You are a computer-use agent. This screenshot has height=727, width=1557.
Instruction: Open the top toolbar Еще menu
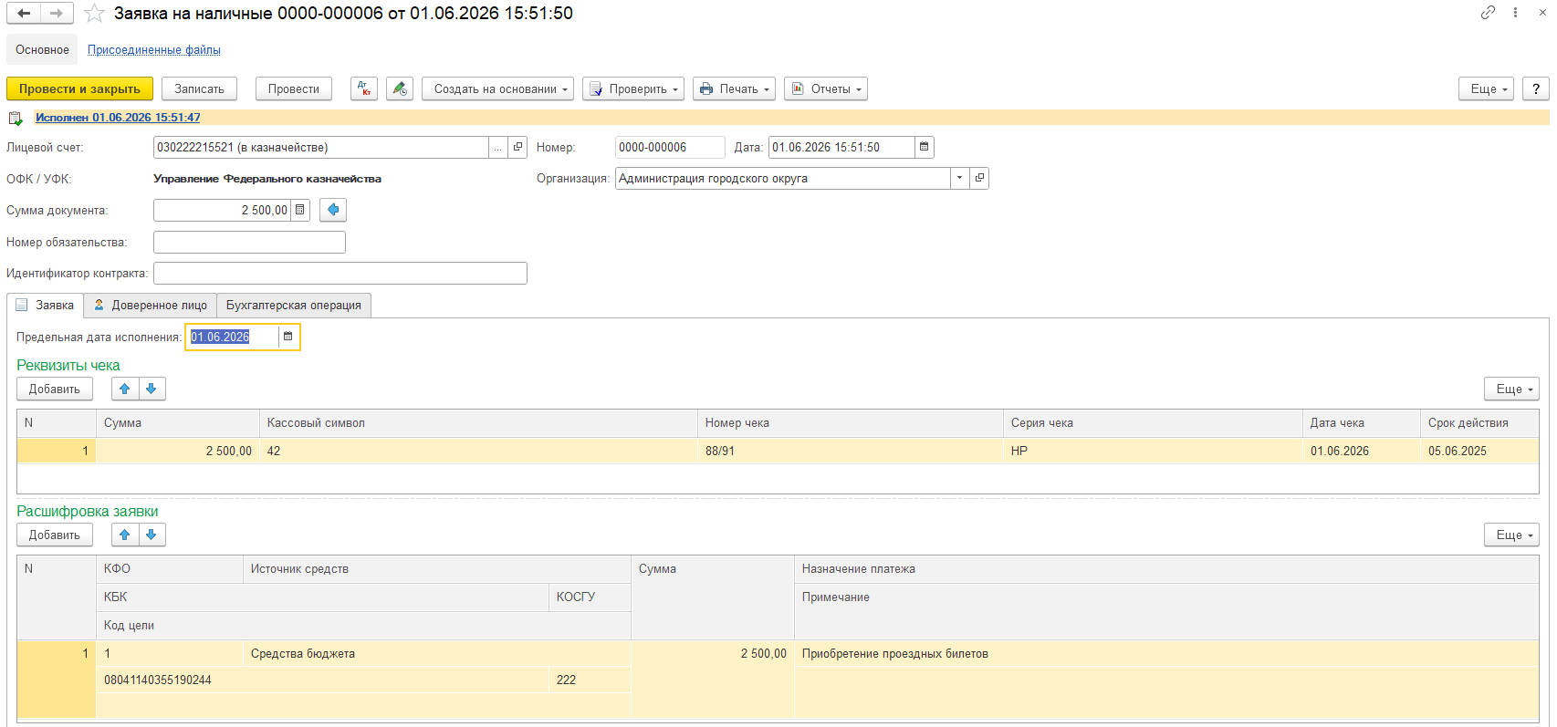(x=1487, y=88)
